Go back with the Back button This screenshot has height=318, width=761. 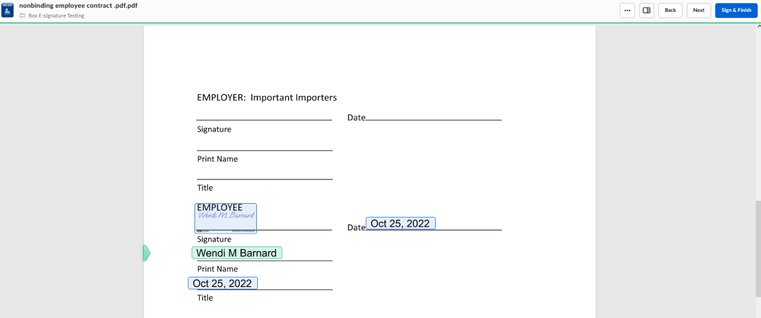tap(670, 10)
